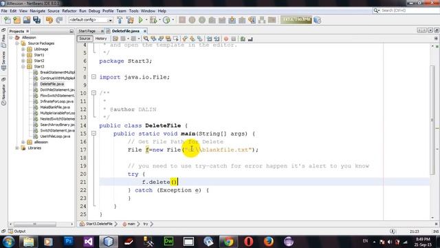Click the Open Project toolbar icon
Screen dimensions: 440x248
(27, 20)
